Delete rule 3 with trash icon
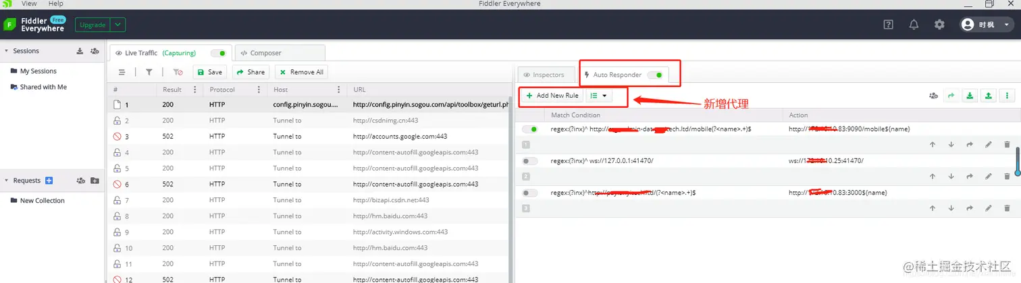1021x283 pixels. pyautogui.click(x=1007, y=208)
